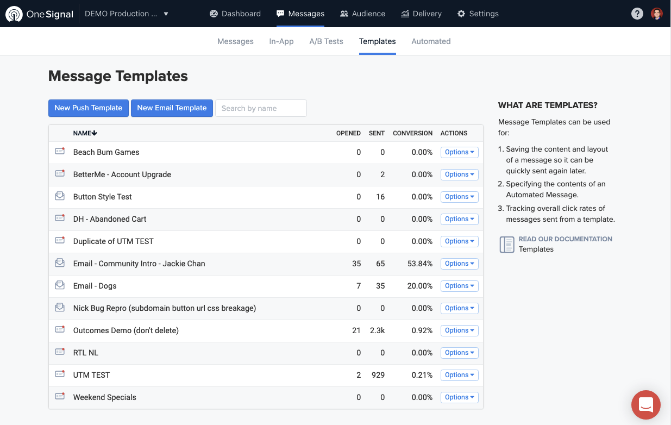Focus the Search by name field

click(261, 108)
